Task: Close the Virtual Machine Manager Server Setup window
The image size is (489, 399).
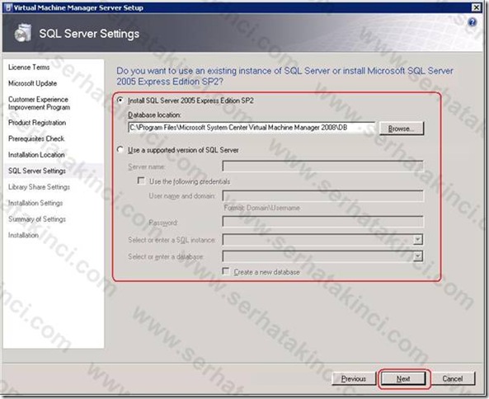Action: (x=476, y=7)
